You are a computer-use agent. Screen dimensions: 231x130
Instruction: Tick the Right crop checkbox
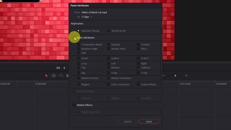tap(138, 64)
